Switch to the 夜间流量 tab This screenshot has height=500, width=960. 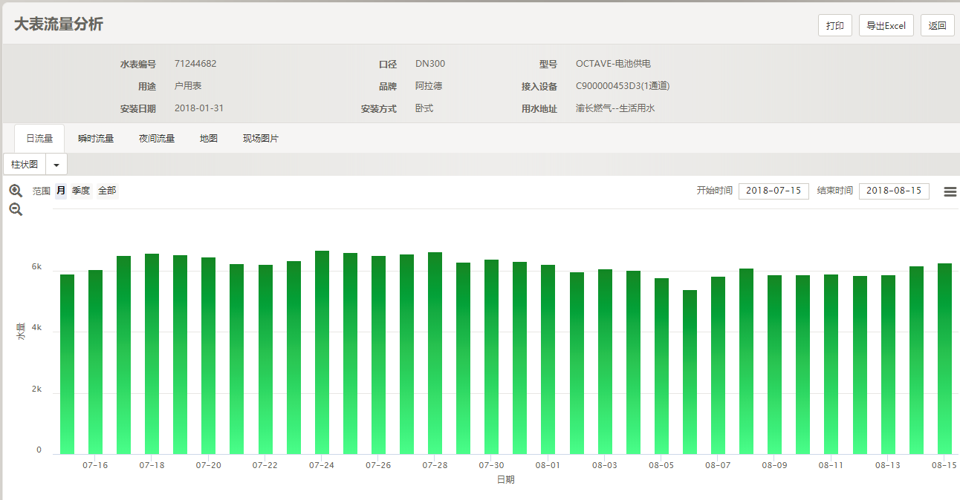coord(157,139)
